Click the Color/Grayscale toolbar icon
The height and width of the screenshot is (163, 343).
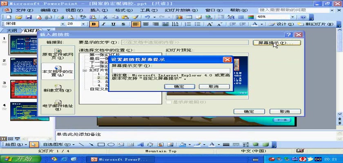click(251, 17)
